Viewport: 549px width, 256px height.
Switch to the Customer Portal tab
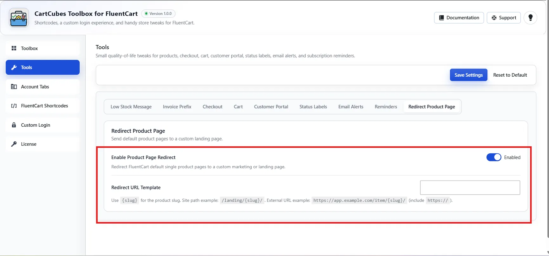pyautogui.click(x=271, y=107)
